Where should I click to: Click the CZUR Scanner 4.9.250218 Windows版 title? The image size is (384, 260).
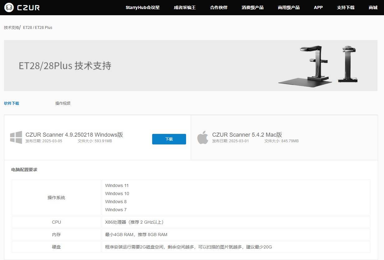point(74,135)
